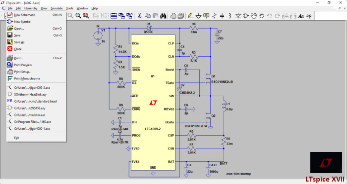
Task: Open recent file standard.bead
Action: pos(36,101)
